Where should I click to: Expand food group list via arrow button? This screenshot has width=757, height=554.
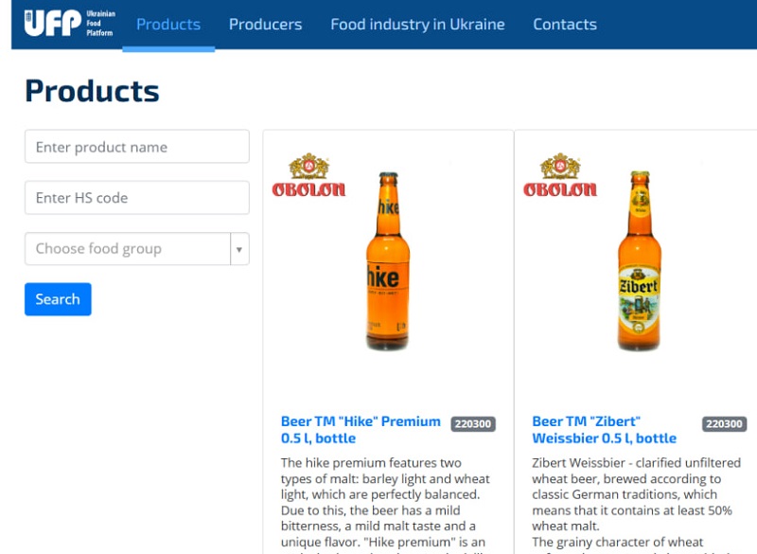(239, 249)
